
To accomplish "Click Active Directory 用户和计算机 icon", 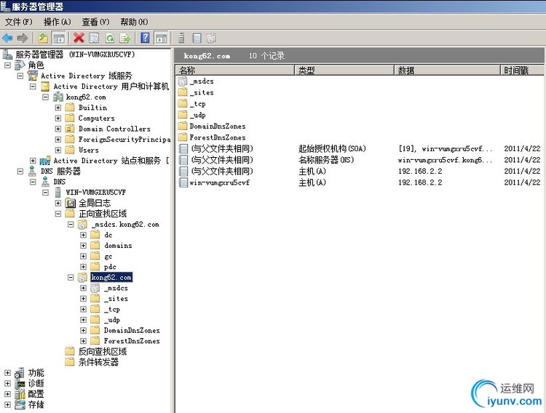I will coord(45,87).
